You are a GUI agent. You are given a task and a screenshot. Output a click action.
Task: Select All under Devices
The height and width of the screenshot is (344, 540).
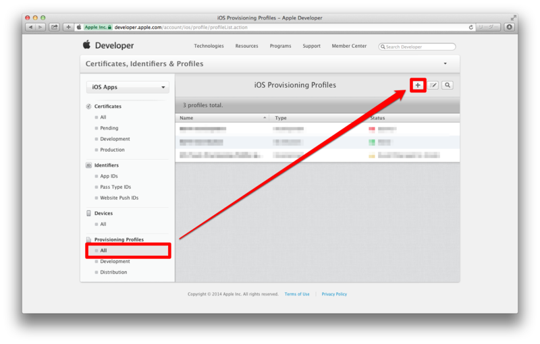(103, 225)
